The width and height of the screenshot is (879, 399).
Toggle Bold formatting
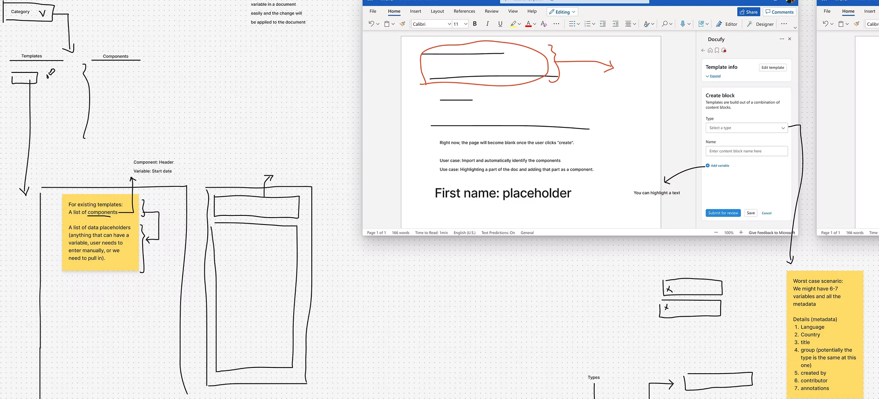475,24
